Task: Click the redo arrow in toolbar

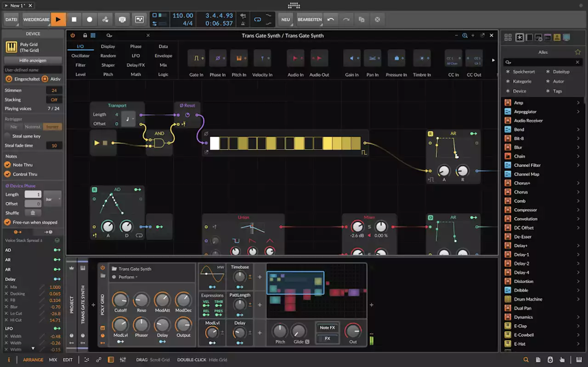Action: tap(346, 20)
